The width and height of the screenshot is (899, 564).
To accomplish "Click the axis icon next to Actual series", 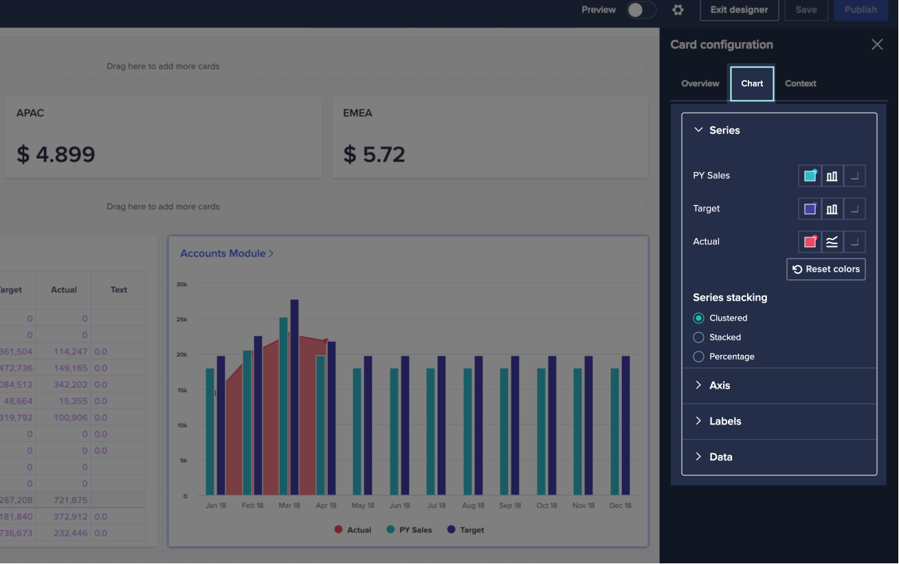I will point(854,241).
